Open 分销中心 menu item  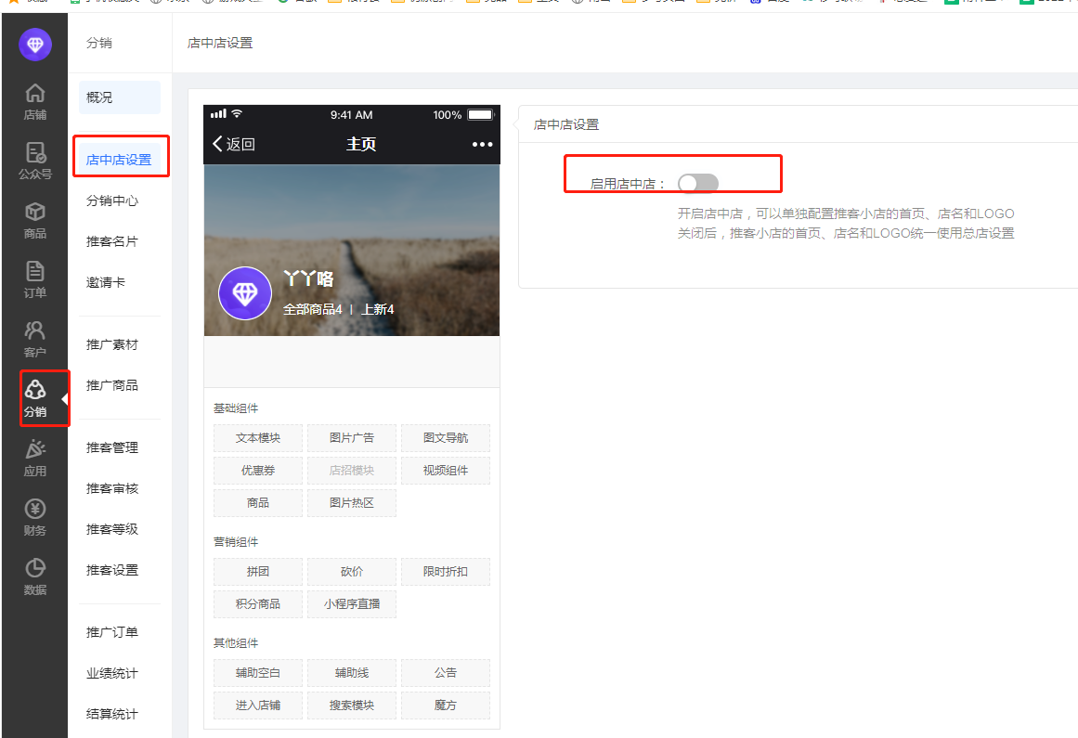click(112, 201)
